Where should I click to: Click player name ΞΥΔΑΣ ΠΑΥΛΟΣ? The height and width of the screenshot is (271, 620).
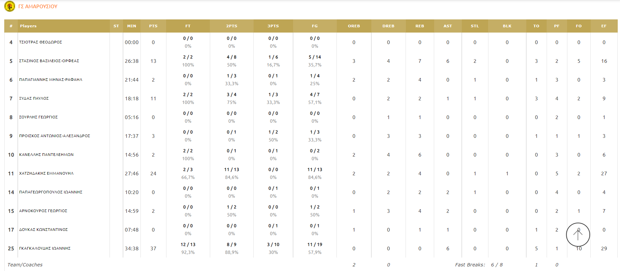tap(34, 98)
